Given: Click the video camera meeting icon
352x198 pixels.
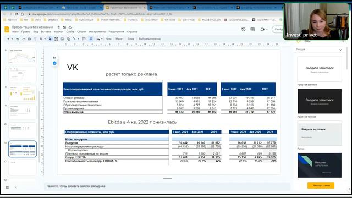Looking at the screenshot, I should pyautogui.click(x=262, y=29).
